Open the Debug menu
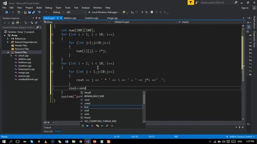Image resolution: width=257 pixels, height=144 pixels. coord(49,8)
